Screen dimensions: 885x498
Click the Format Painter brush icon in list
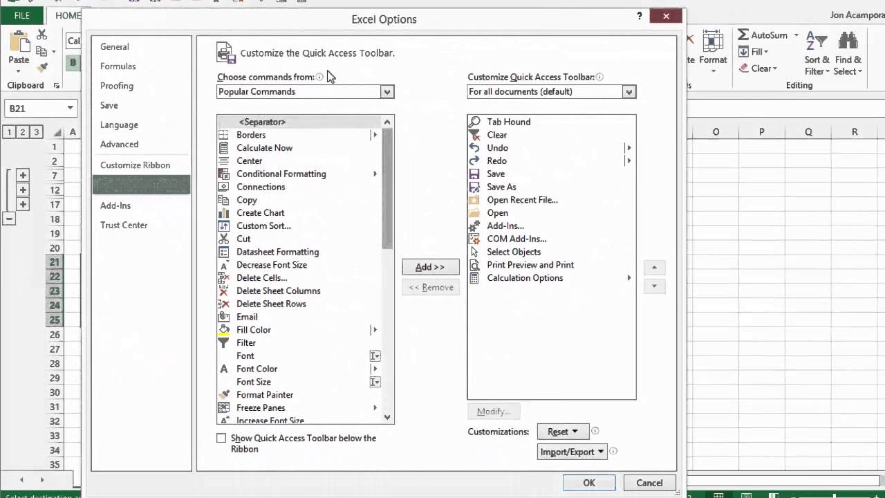223,395
